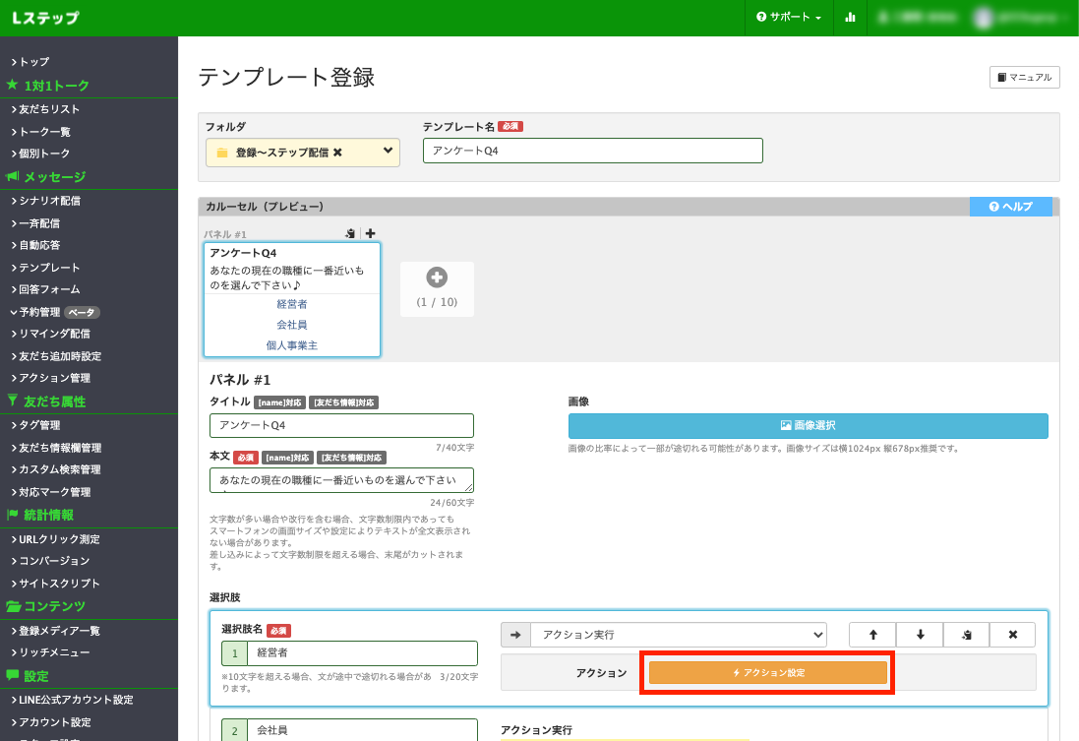Image resolution: width=1079 pixels, height=741 pixels.
Task: Delete the 経営者 choice with the X
Action: tap(1012, 635)
